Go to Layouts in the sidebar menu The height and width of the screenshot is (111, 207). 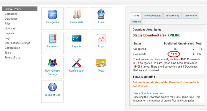point(9,33)
